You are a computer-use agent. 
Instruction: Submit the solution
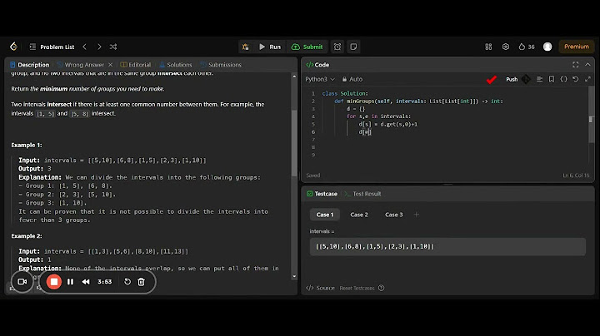pyautogui.click(x=307, y=47)
